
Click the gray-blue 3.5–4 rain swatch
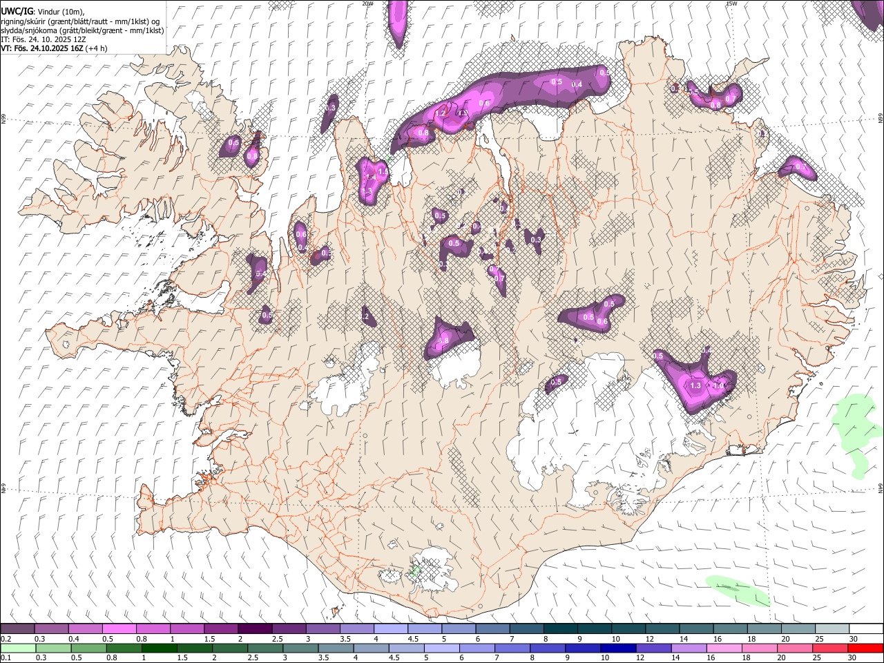(336, 648)
